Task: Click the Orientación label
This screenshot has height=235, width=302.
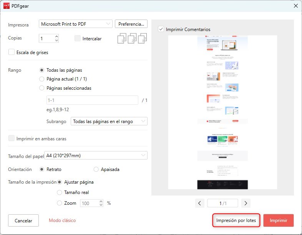Action: [x=20, y=169]
